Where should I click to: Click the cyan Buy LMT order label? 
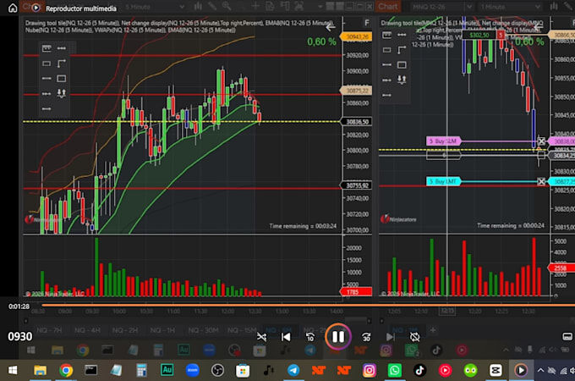coord(443,181)
